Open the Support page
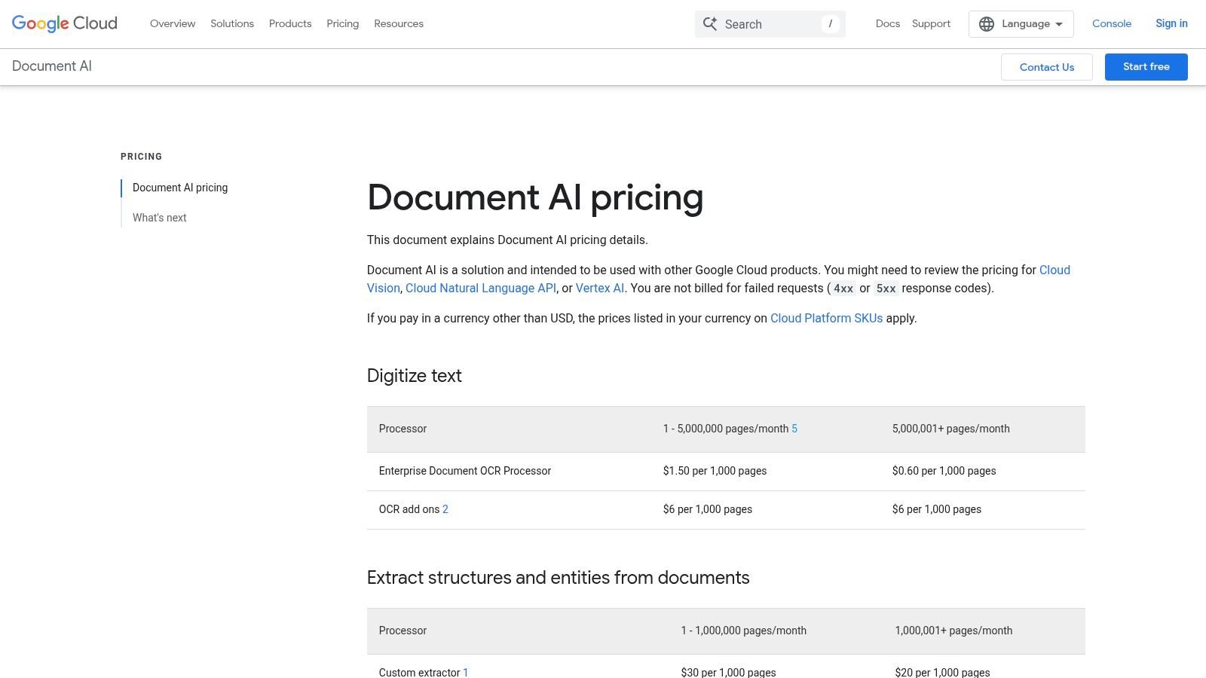This screenshot has height=678, width=1206. pyautogui.click(x=930, y=23)
